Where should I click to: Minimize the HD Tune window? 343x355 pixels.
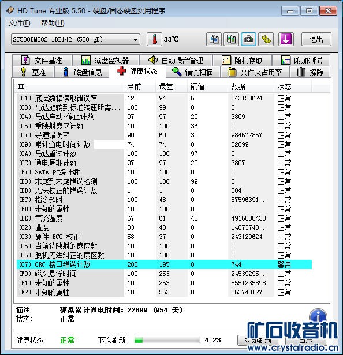tap(290, 11)
